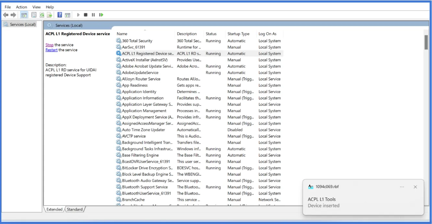The image size is (432, 224).
Task: Select Block Level Backup Engine Service name
Action: (x=147, y=174)
